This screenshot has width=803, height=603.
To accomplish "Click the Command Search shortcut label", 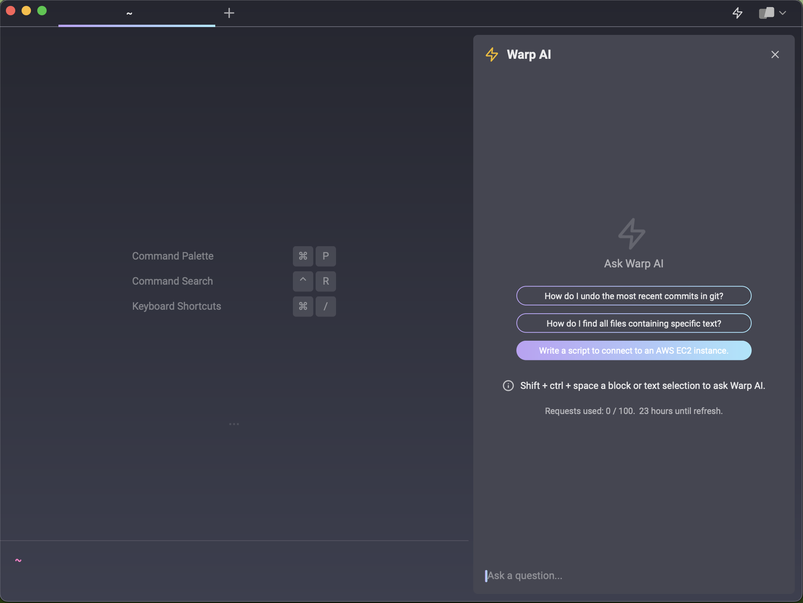I will pos(173,281).
